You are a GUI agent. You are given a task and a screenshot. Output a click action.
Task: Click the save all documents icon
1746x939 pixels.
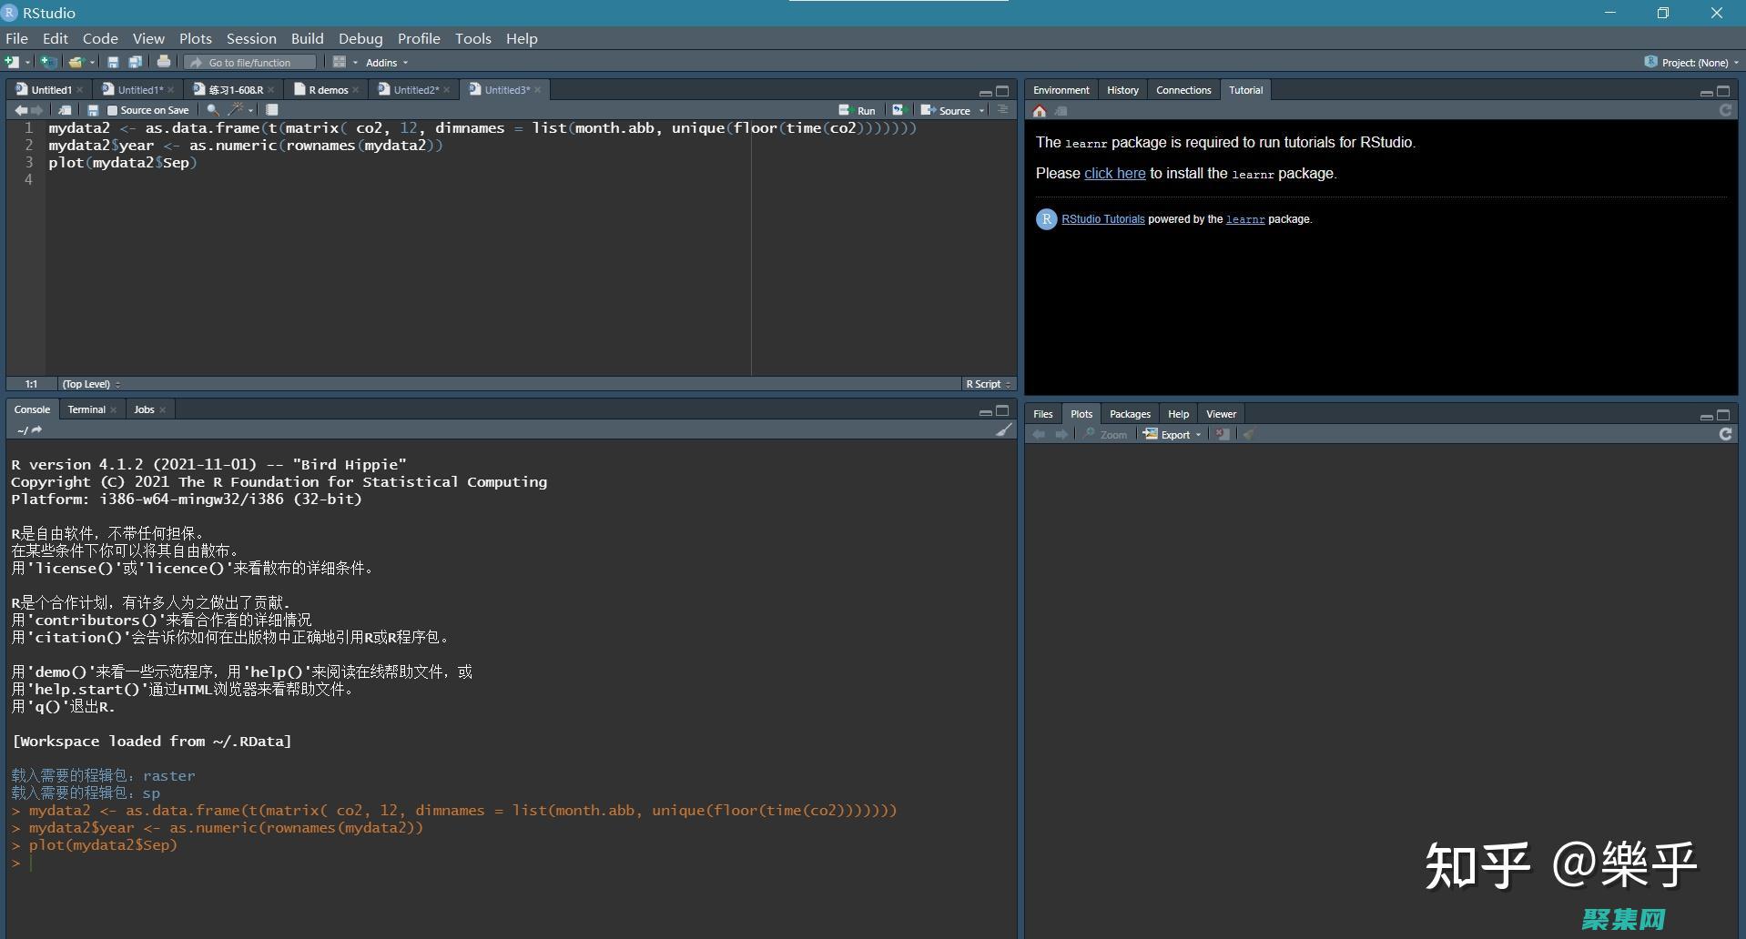pyautogui.click(x=135, y=62)
